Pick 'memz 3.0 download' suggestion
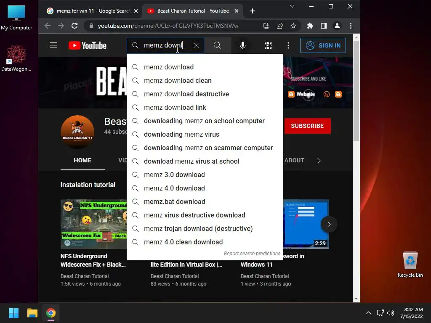The height and width of the screenshot is (323, 431). [x=205, y=175]
